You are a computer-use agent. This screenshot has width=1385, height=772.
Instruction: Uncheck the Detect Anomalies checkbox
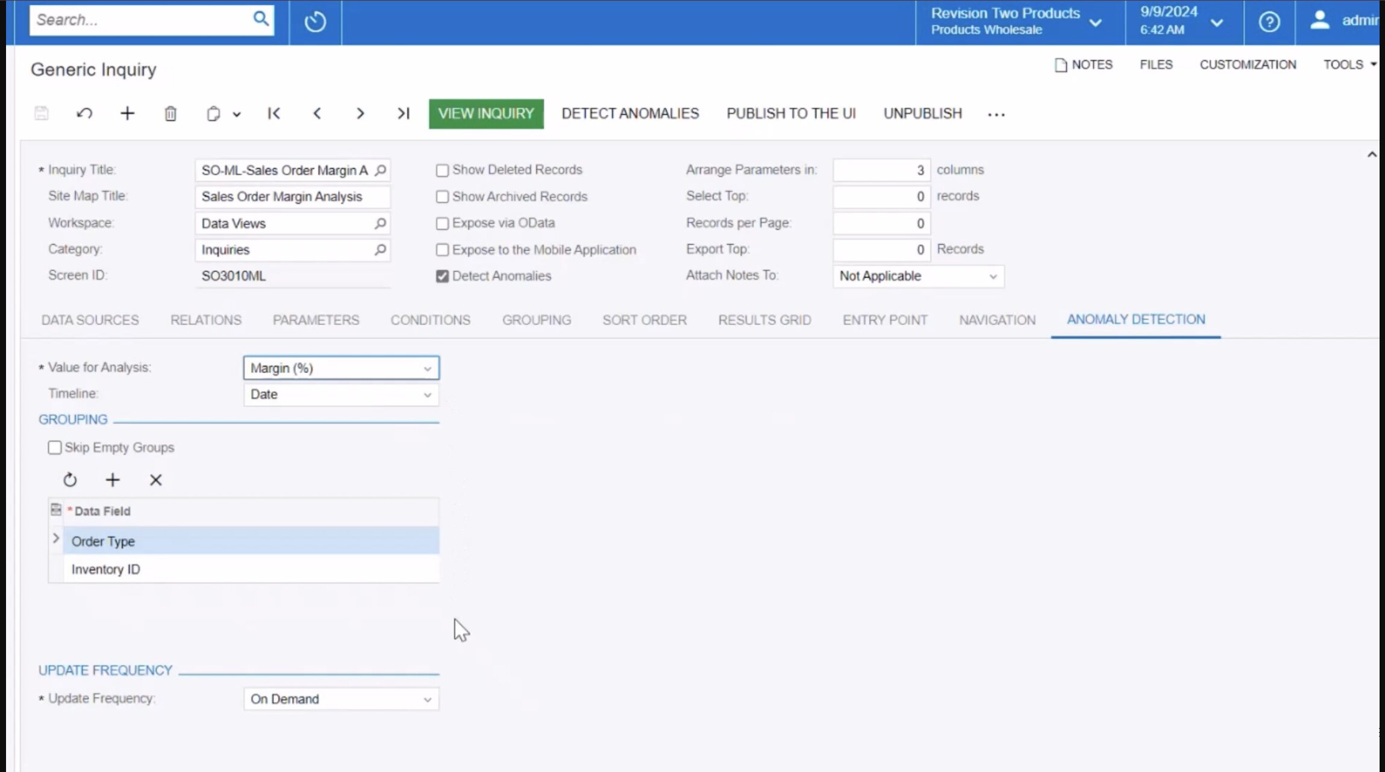point(442,276)
